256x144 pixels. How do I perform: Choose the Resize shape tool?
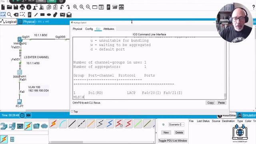coord(22,15)
